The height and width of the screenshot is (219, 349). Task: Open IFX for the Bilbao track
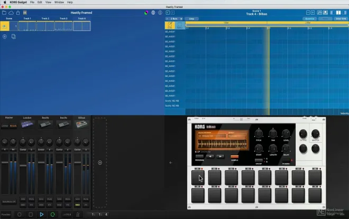coord(86,205)
